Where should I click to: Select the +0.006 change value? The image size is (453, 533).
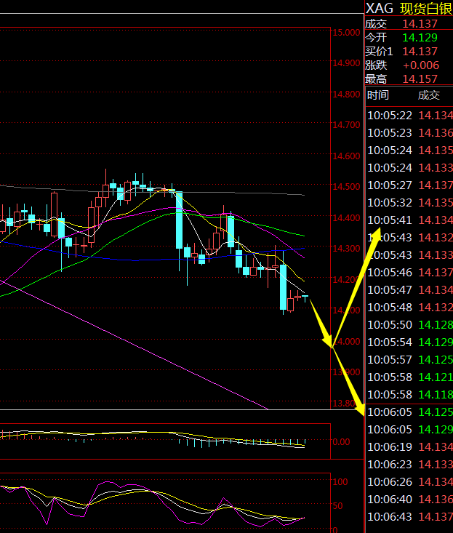[421, 65]
